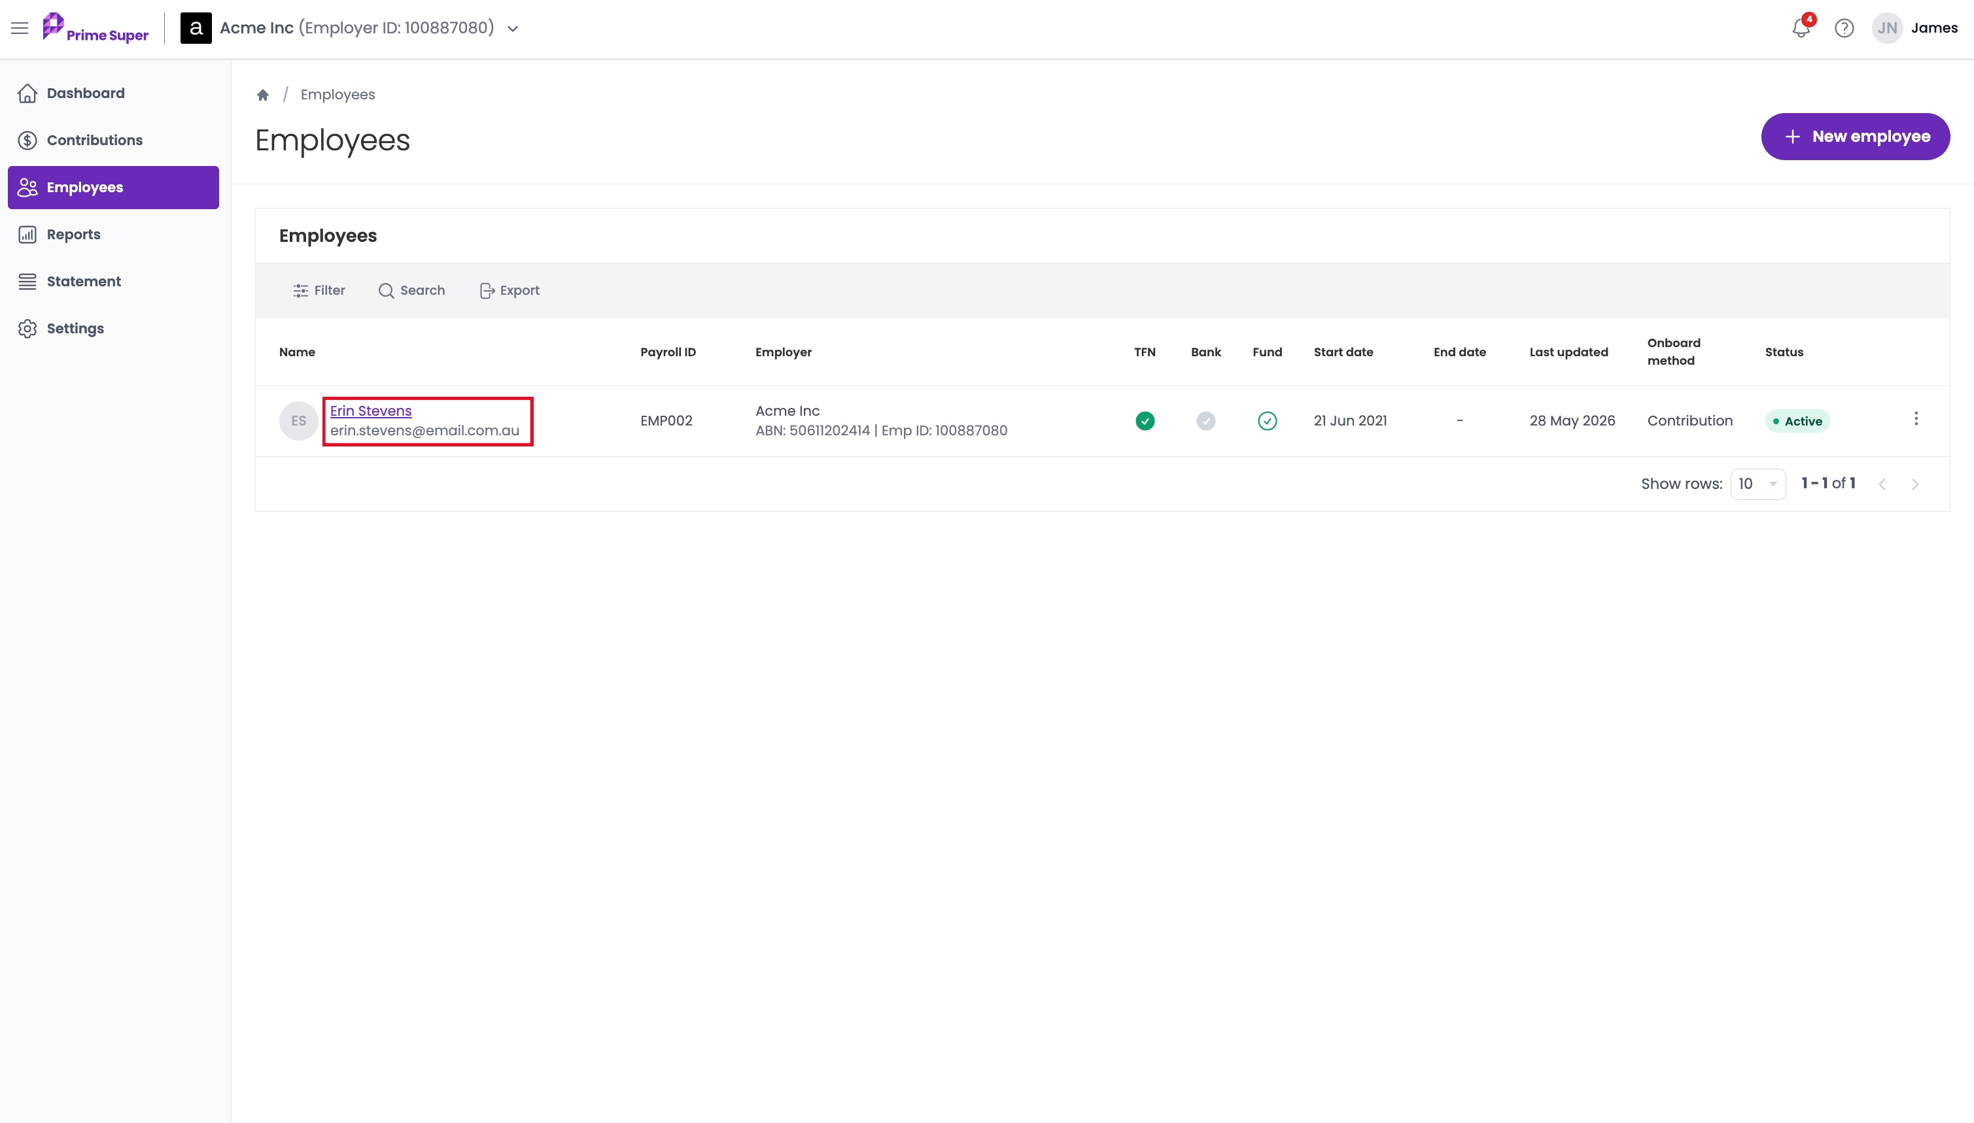Viewport: 1974px width, 1123px height.
Task: Click the green TFN status checkmark
Action: click(x=1145, y=420)
